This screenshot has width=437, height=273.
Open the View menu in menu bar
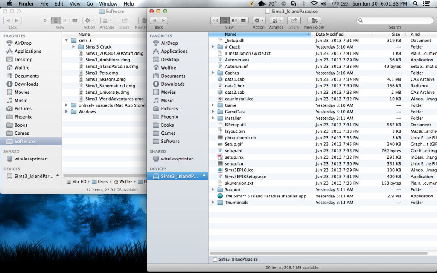pos(75,3)
